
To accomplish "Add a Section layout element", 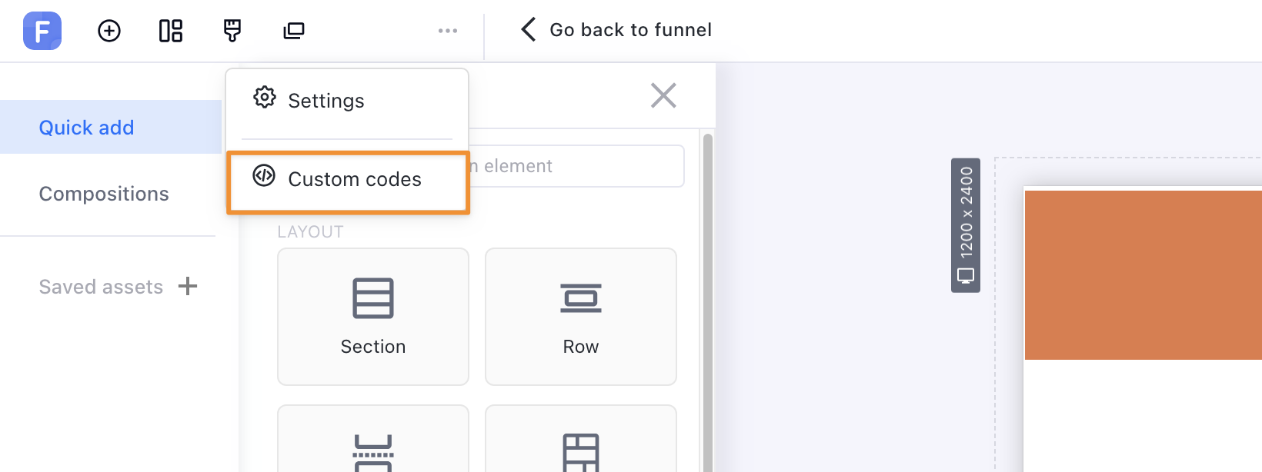I will 373,316.
